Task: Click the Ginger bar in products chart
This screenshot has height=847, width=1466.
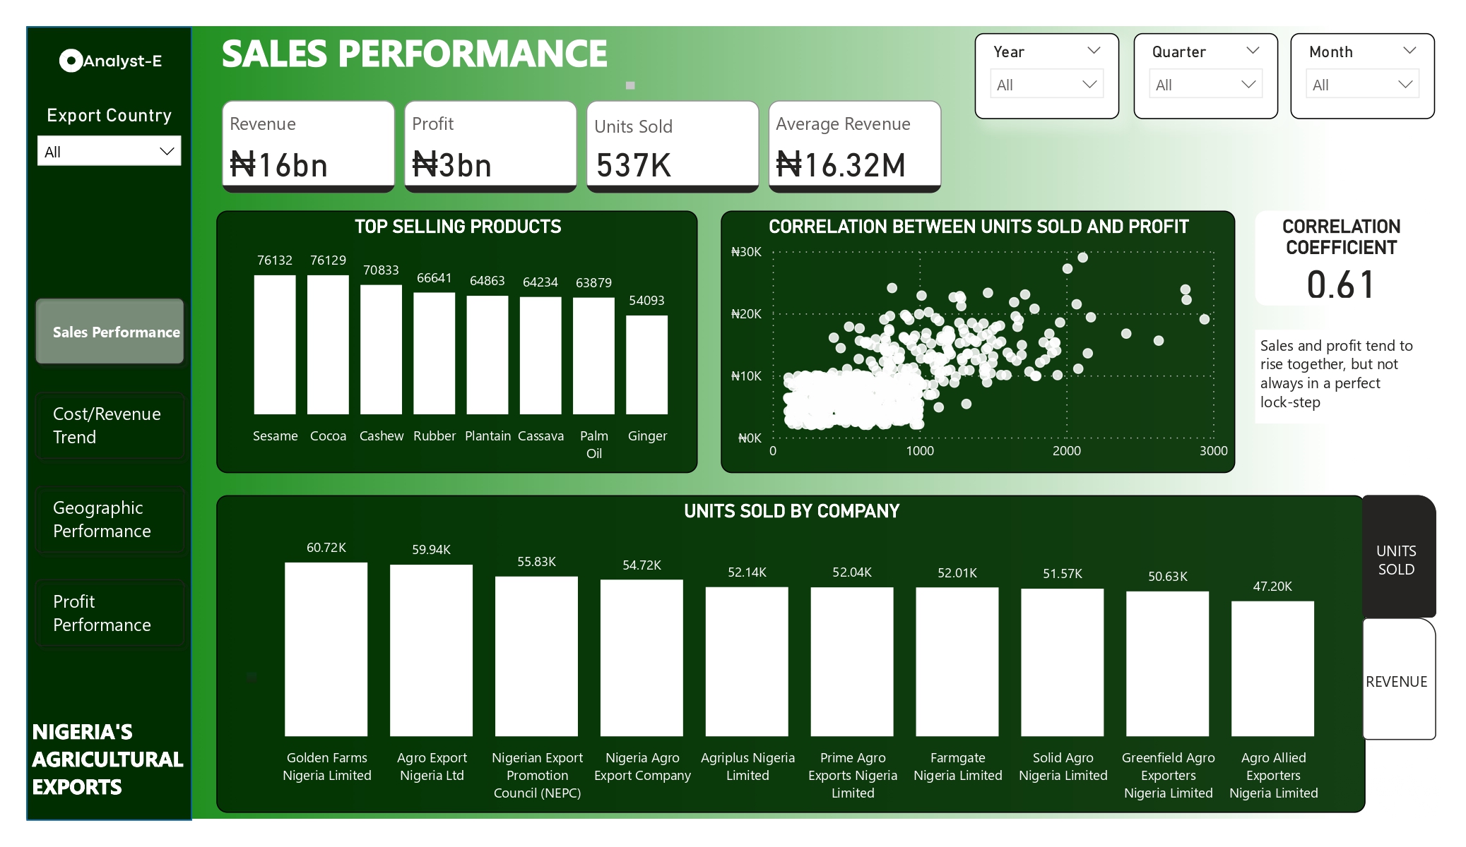Action: (x=646, y=364)
